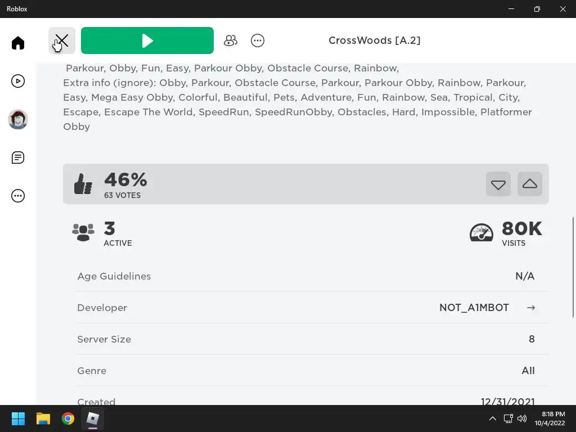576x432 pixels.
Task: Click the thumbs-up rating icon
Action: point(83,184)
